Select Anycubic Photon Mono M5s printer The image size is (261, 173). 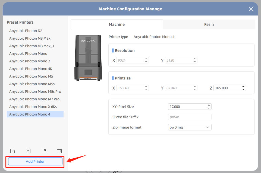35,84
